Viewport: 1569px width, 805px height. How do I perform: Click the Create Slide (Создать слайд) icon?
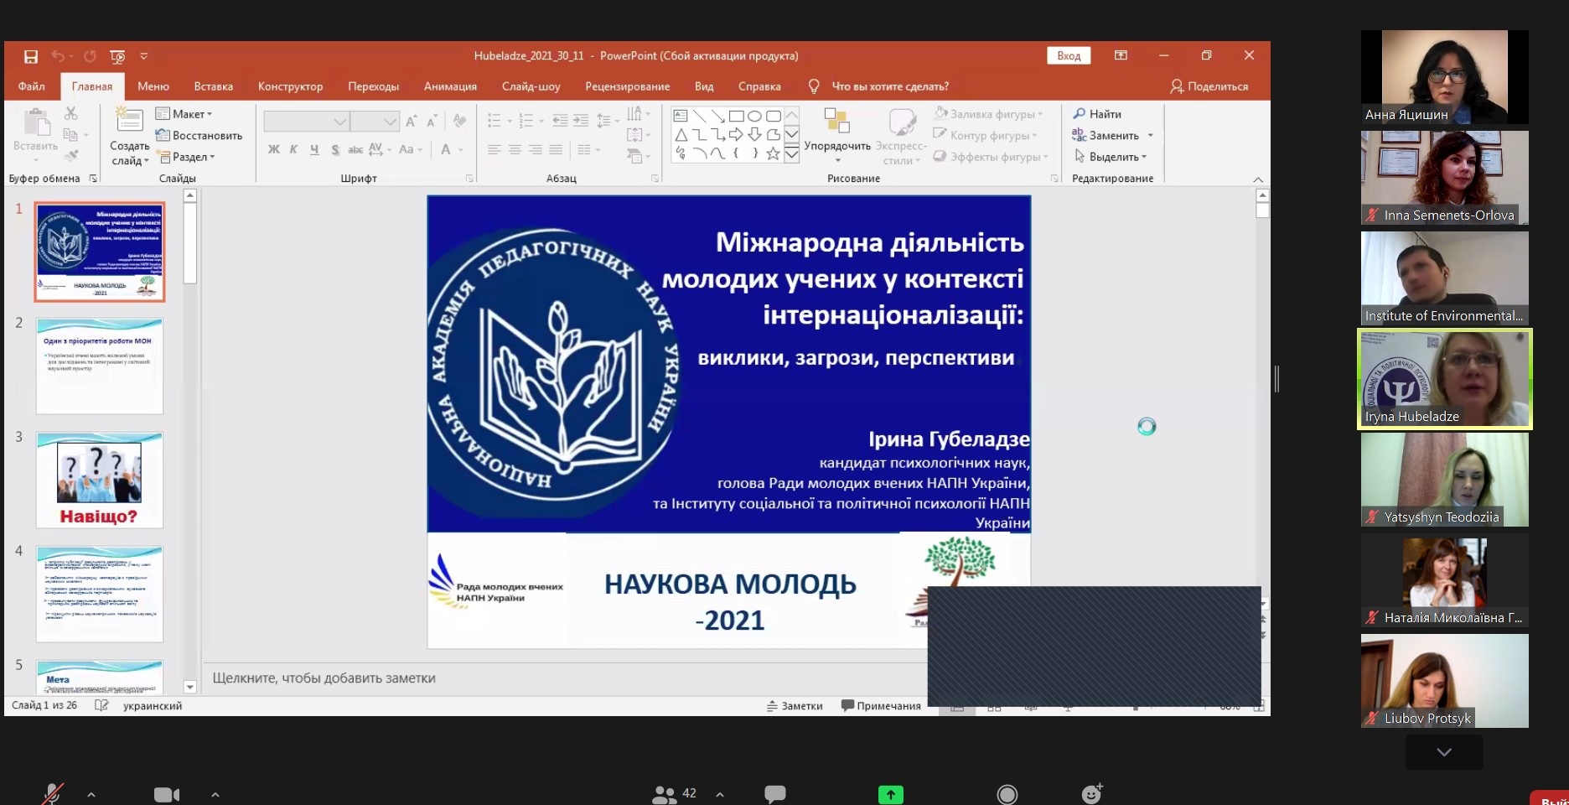click(129, 122)
